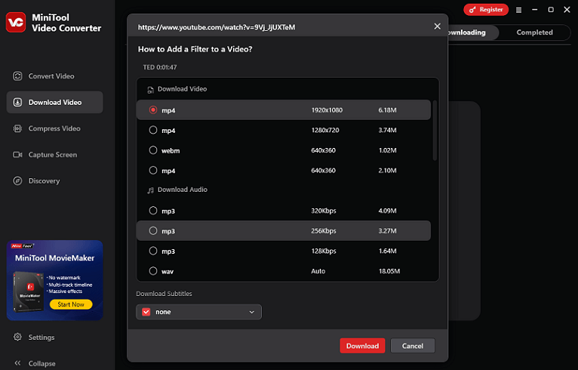
Task: Click the red Download button
Action: point(362,346)
